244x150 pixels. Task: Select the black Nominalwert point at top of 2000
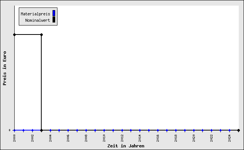[x=15, y=34]
